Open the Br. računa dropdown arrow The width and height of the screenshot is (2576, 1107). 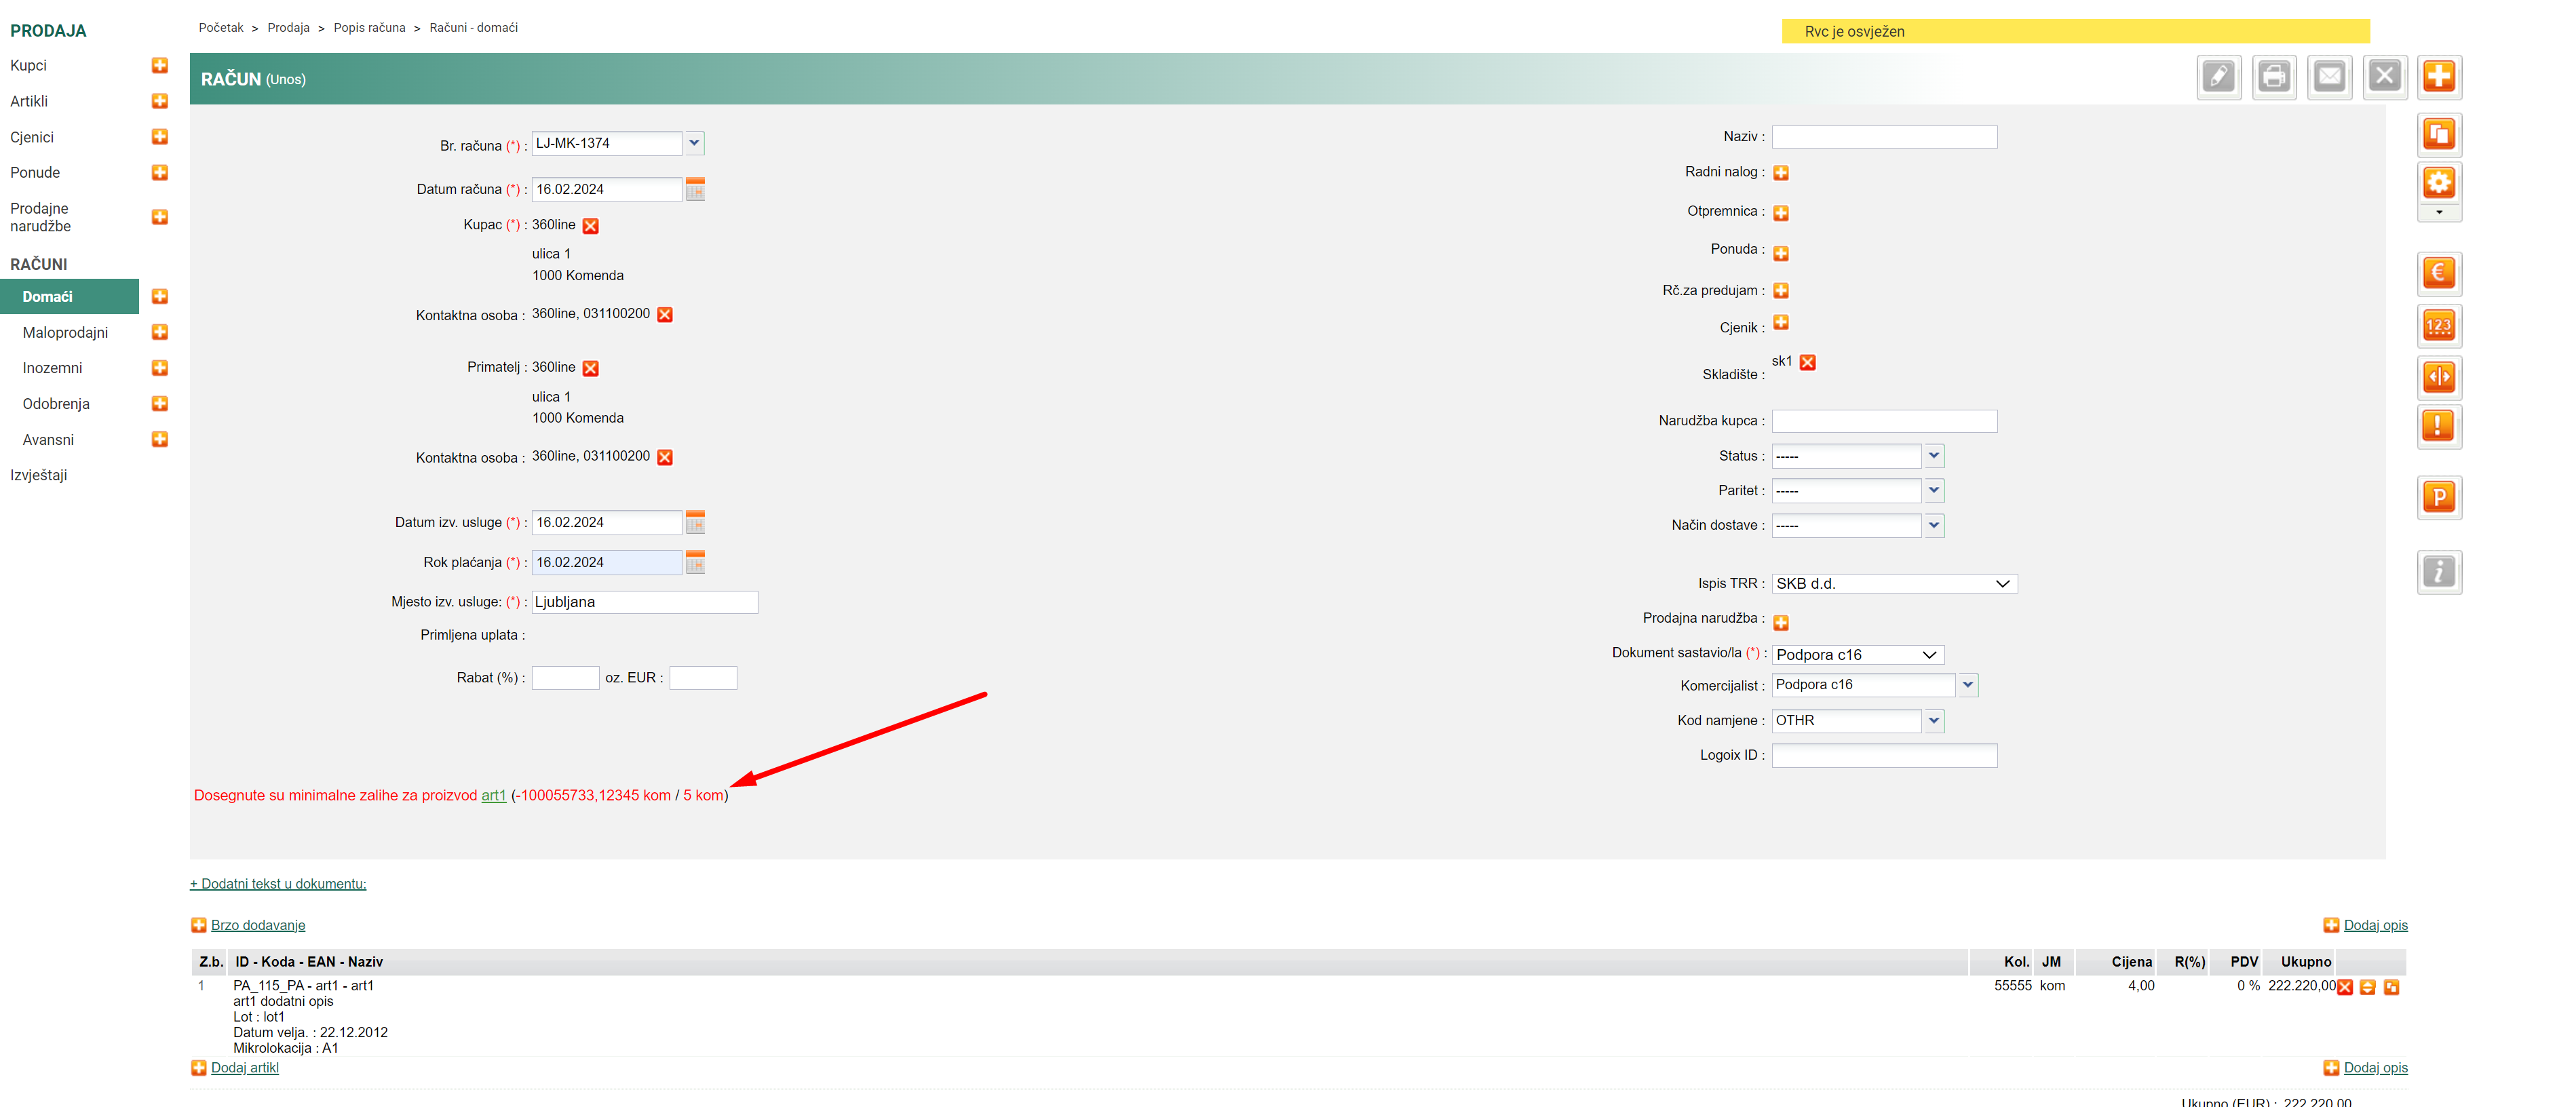[694, 143]
